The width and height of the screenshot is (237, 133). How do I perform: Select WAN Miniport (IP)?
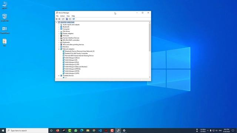click(x=71, y=60)
